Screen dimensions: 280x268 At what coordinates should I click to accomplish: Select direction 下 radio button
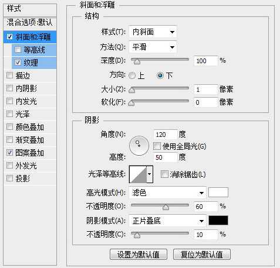160,75
